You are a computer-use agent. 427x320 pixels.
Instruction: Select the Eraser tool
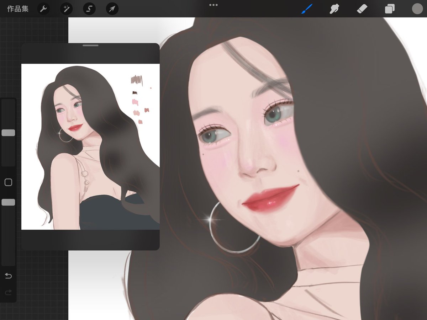tap(362, 9)
